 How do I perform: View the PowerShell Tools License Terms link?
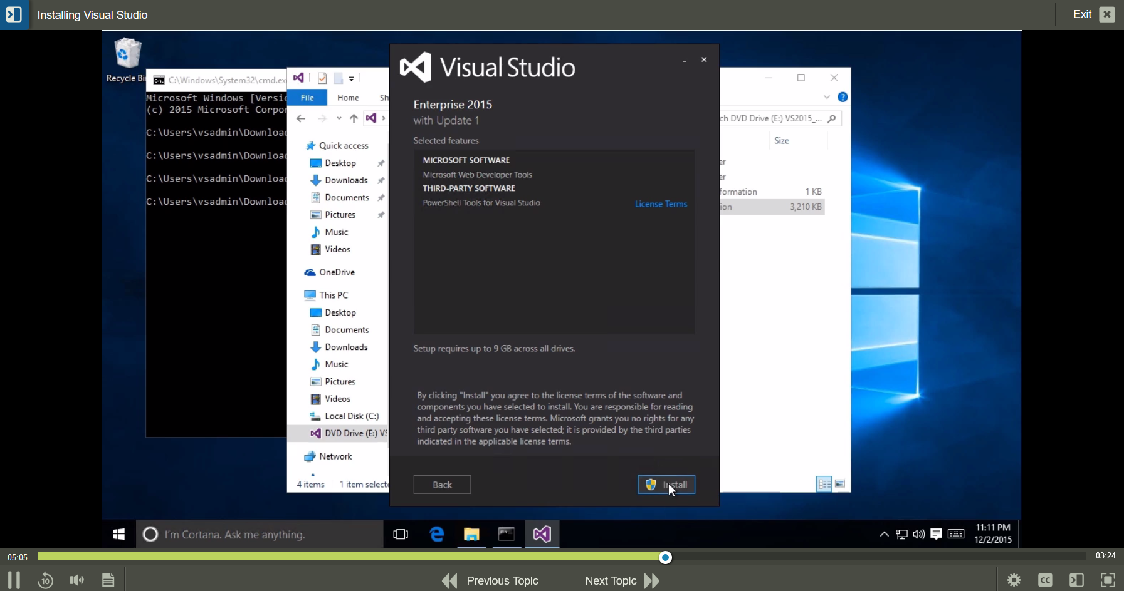click(x=661, y=203)
